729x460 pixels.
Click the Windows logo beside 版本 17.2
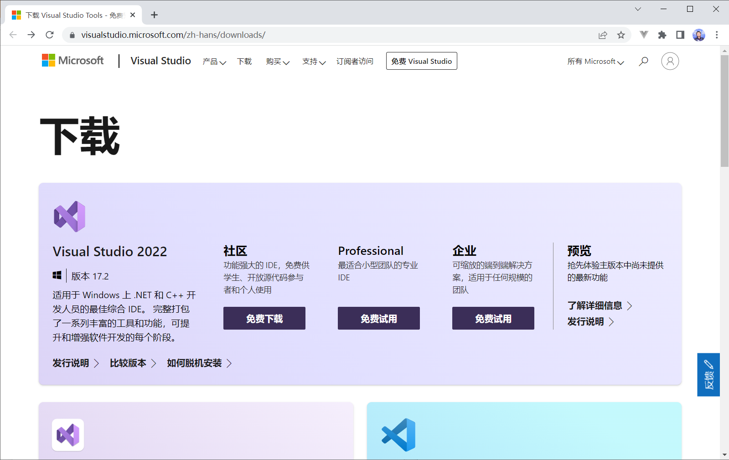pos(57,275)
